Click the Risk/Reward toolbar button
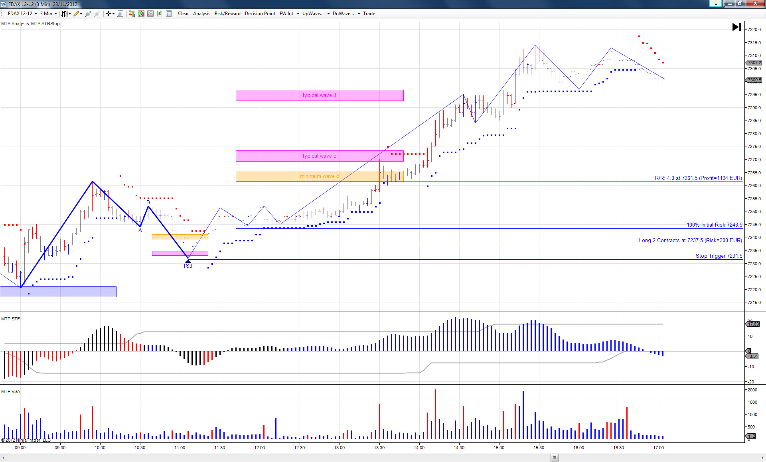The height and width of the screenshot is (462, 766). click(x=227, y=14)
